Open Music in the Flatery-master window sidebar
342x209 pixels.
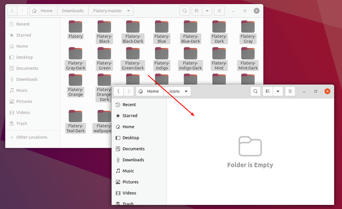(32, 91)
